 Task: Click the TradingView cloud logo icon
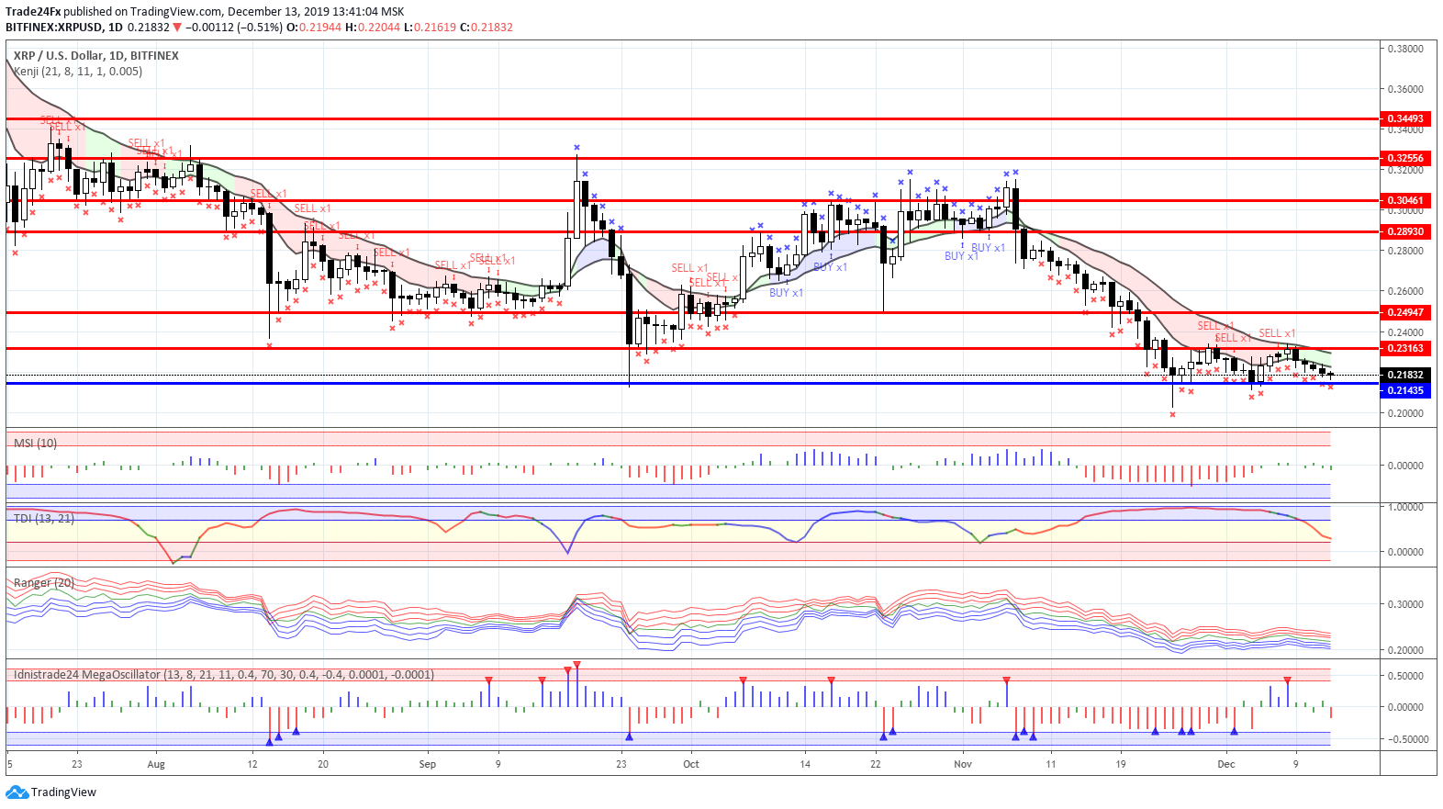click(x=17, y=792)
